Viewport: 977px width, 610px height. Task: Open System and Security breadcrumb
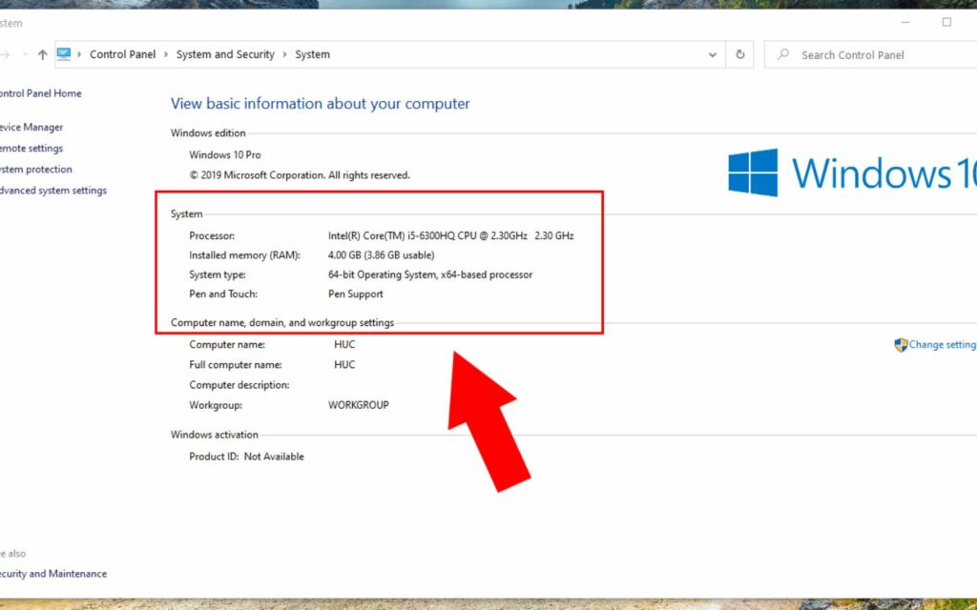click(x=225, y=55)
